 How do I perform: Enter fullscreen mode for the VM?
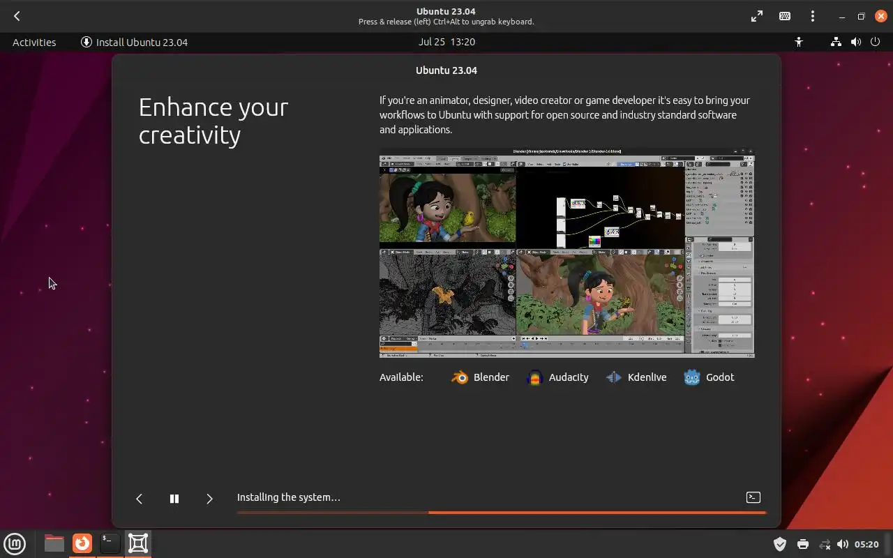pyautogui.click(x=757, y=16)
